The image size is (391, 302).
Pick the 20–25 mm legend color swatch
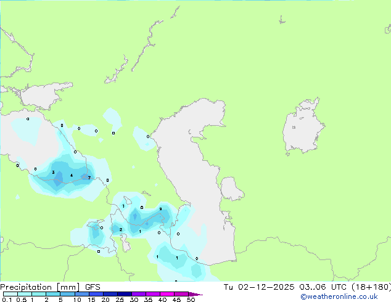tap(110, 294)
